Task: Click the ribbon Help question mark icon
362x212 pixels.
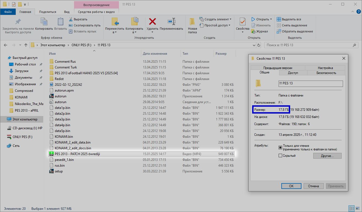Action: pyautogui.click(x=358, y=12)
